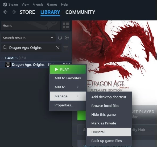This screenshot has width=157, height=147.
Task: Choose Uninstall from the submenu
Action: pyautogui.click(x=109, y=132)
